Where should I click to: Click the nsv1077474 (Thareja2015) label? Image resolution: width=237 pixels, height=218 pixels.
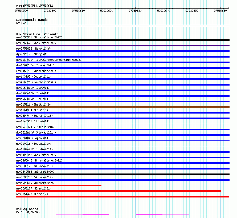[x=35, y=127]
